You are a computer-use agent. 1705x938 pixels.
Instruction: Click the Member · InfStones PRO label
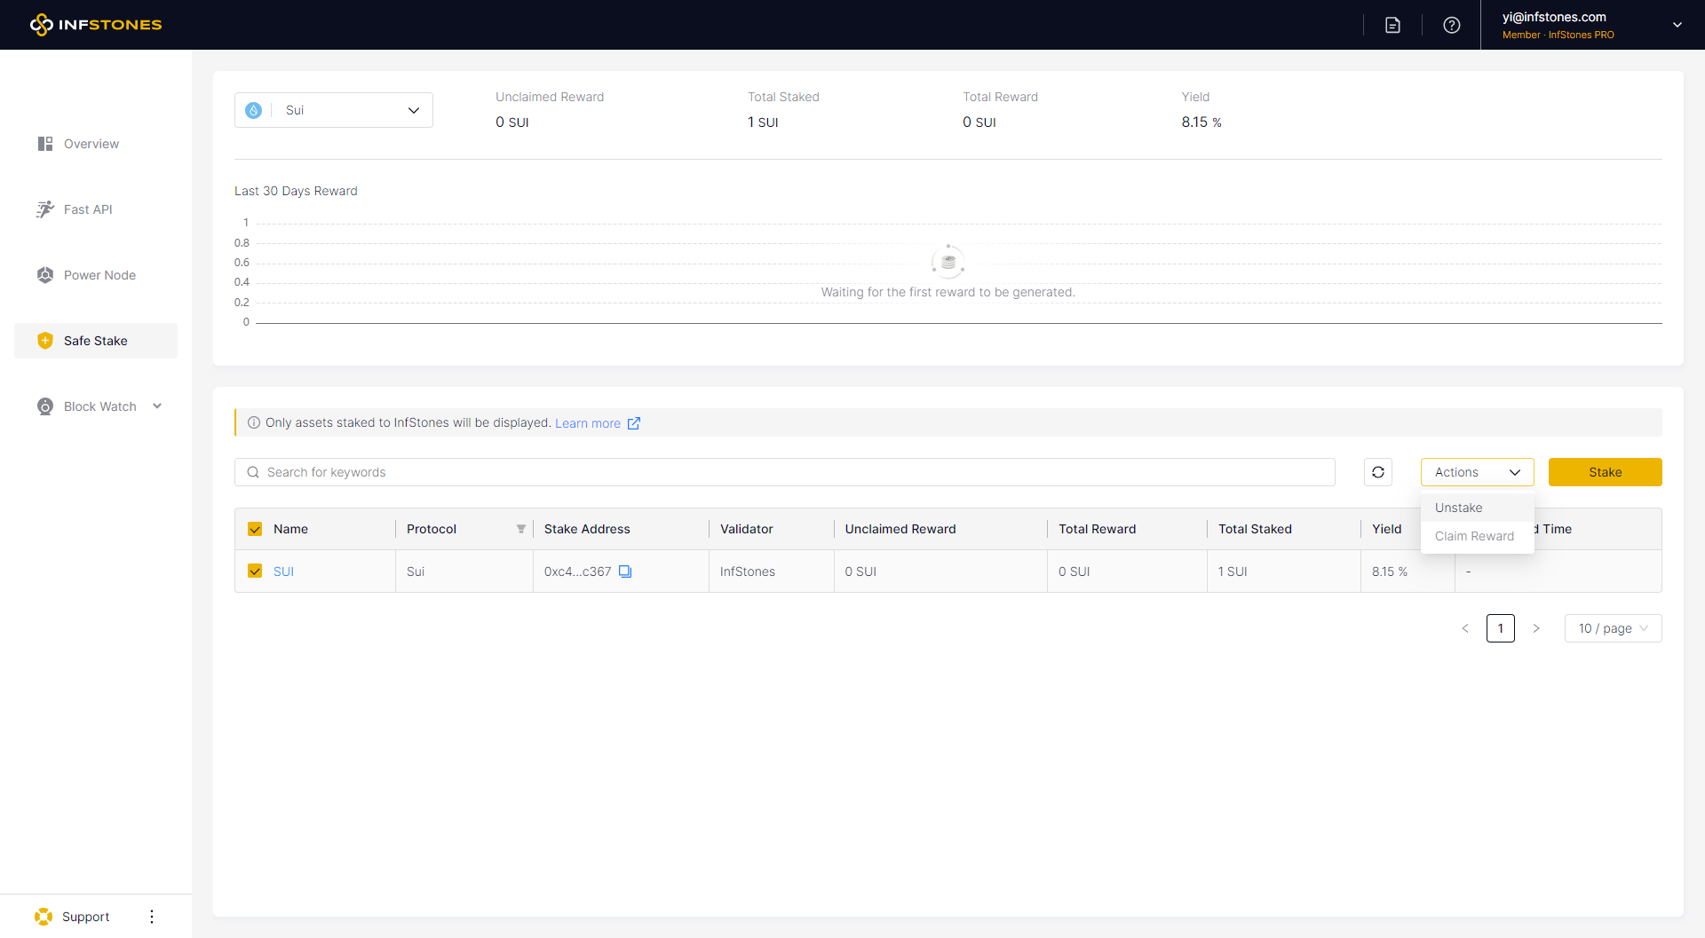pyautogui.click(x=1558, y=35)
